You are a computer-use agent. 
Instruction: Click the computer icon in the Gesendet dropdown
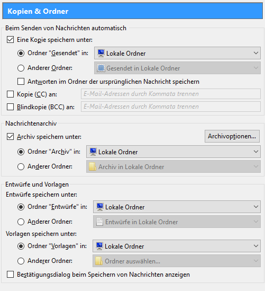[x=101, y=53]
